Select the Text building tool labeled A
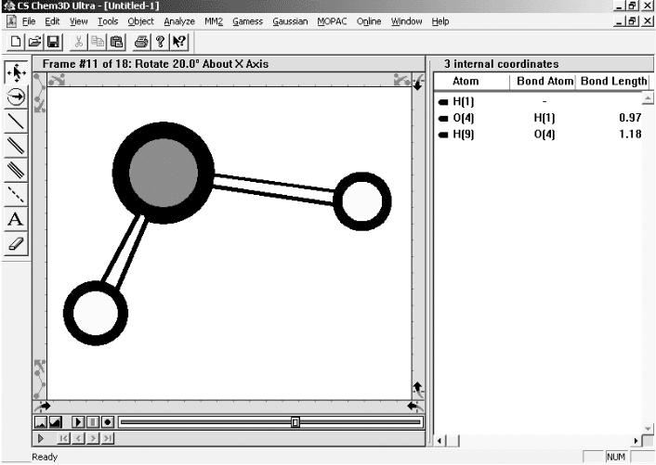The width and height of the screenshot is (656, 465). [x=16, y=219]
